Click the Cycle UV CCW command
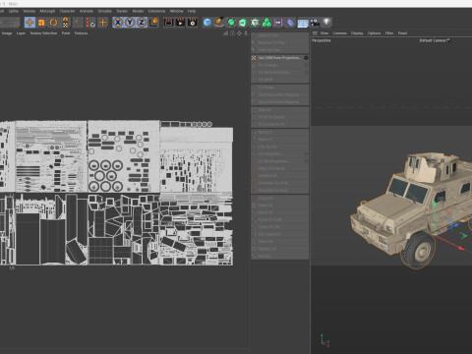 pos(279,219)
